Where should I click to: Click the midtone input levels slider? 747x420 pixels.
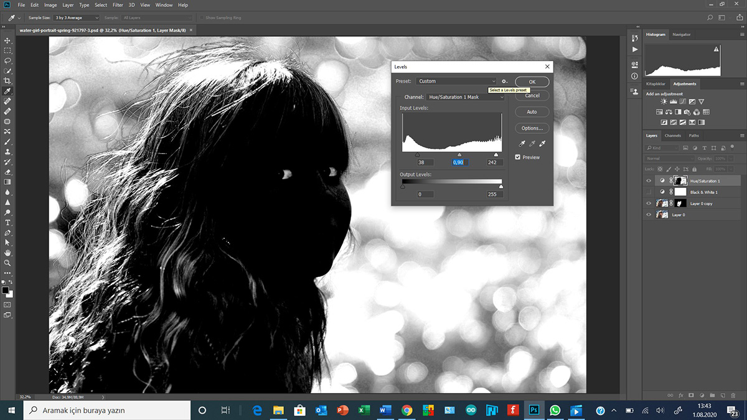click(x=459, y=155)
